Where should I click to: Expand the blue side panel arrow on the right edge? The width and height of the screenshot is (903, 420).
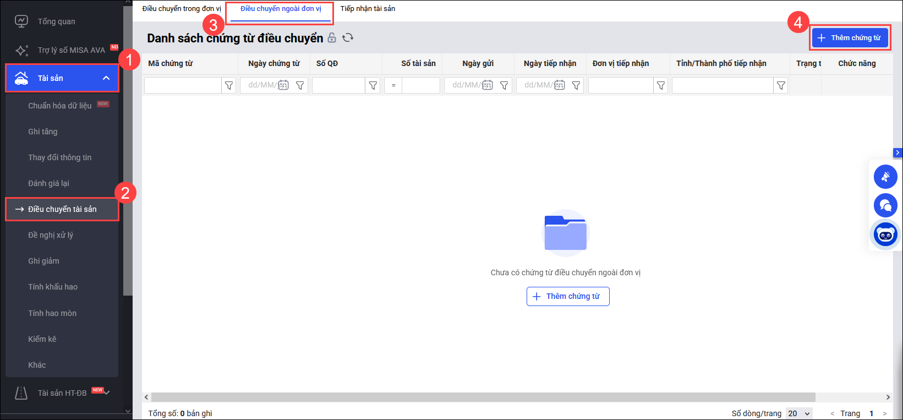(x=897, y=152)
